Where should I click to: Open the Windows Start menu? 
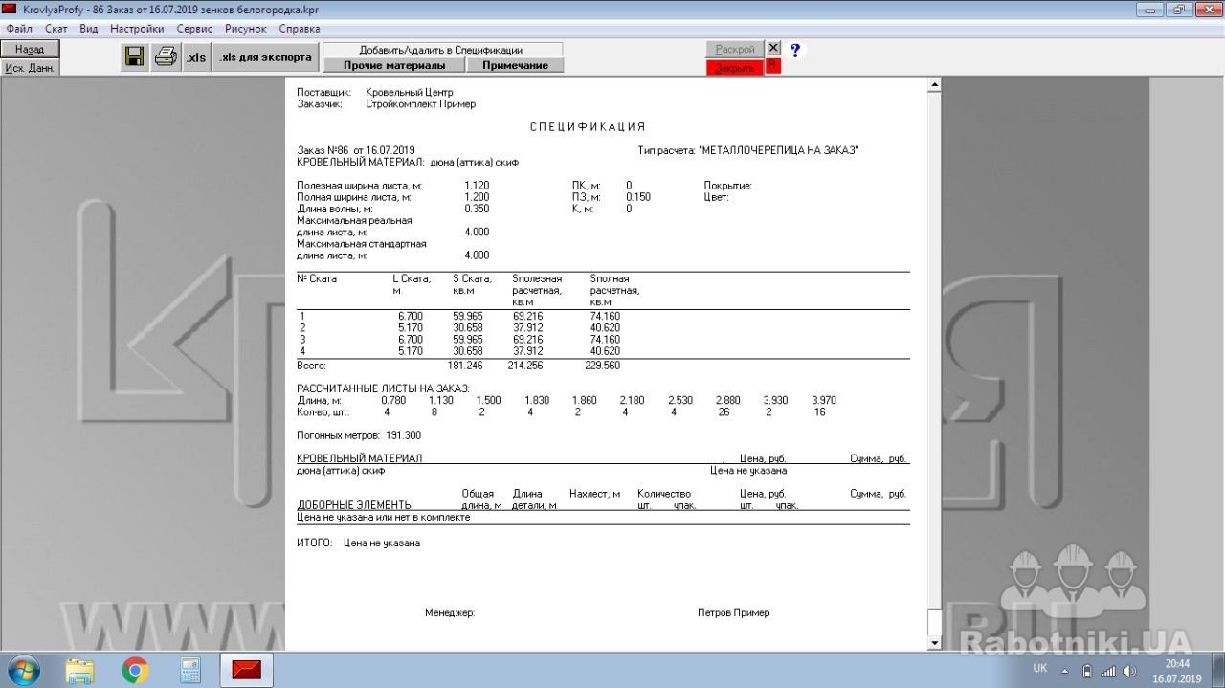pos(22,669)
